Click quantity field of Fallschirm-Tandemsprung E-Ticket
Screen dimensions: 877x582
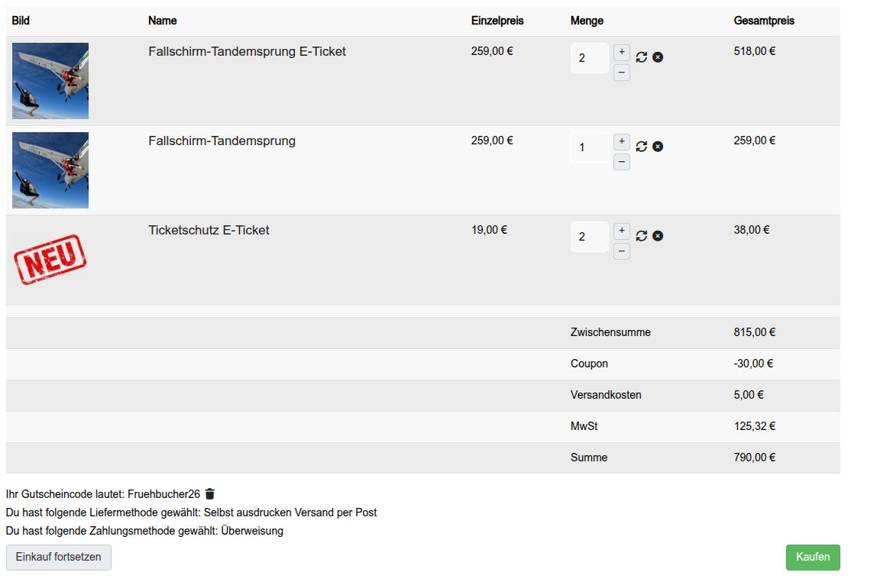[589, 58]
